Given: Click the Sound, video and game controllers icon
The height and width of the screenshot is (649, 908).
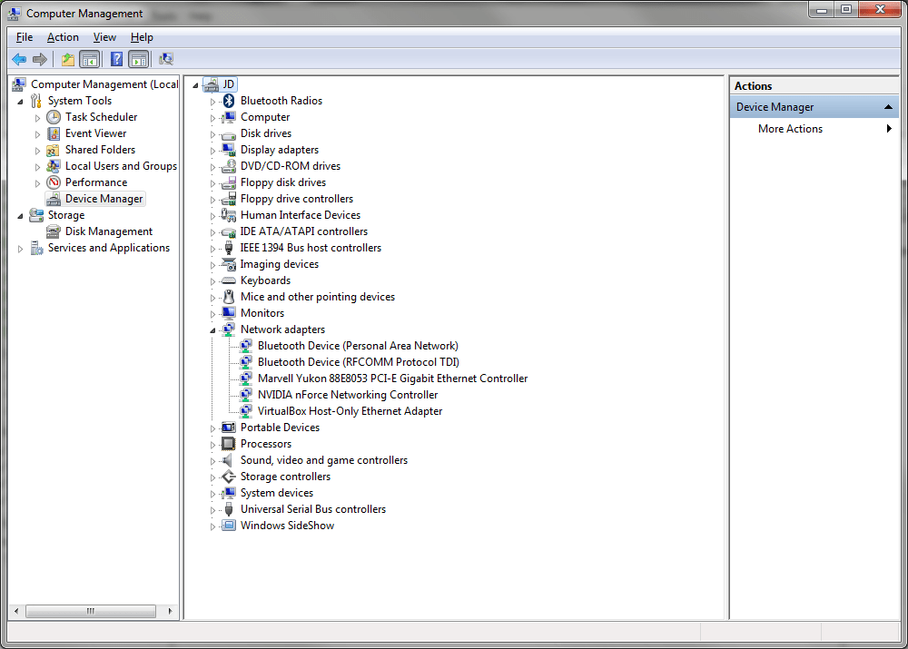Looking at the screenshot, I should click(229, 460).
